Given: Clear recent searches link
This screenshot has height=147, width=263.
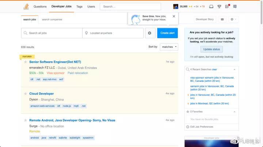Looking at the screenshot, I should coord(215,69).
